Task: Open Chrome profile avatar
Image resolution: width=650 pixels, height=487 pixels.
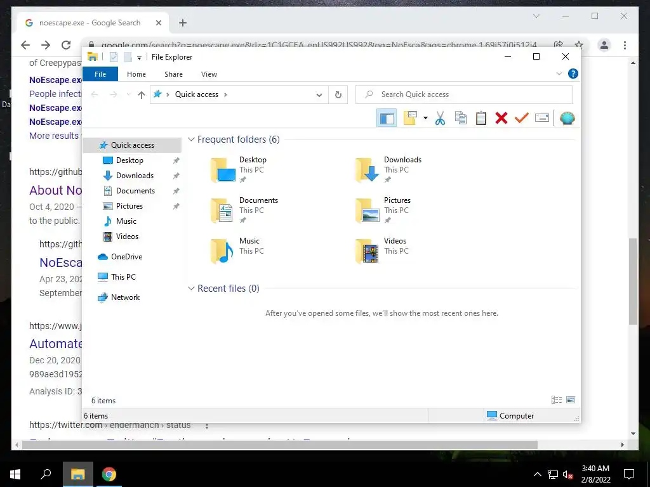Action: (x=604, y=45)
